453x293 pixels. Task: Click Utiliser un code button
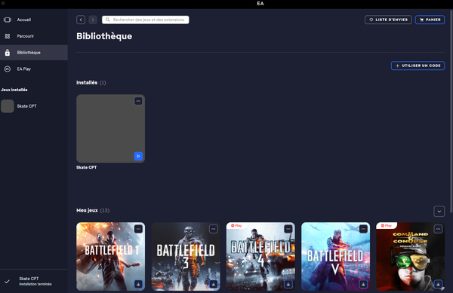pyautogui.click(x=418, y=66)
